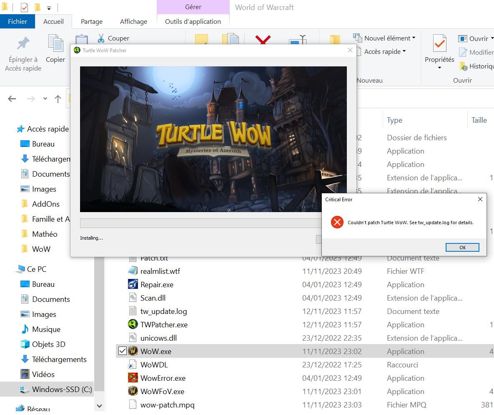Viewport: 494px width, 415px height.
Task: Open the AddOns folder shortcut
Action: (x=46, y=204)
